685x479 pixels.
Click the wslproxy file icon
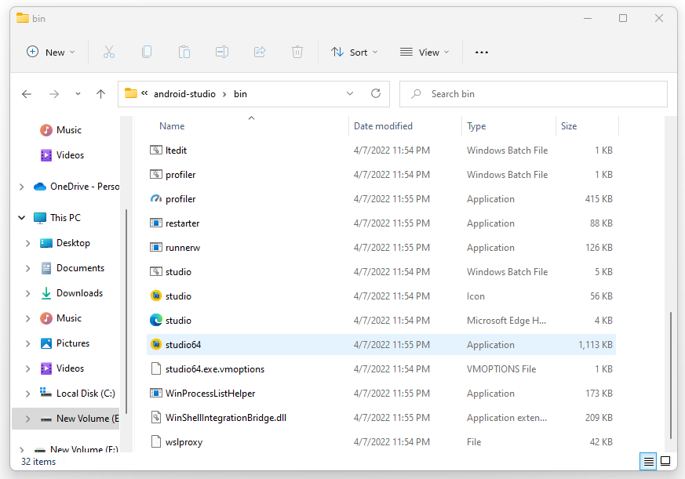(156, 441)
